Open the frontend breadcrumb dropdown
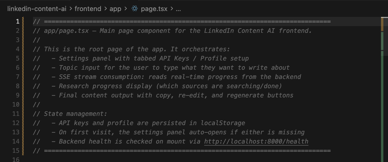 (x=88, y=9)
